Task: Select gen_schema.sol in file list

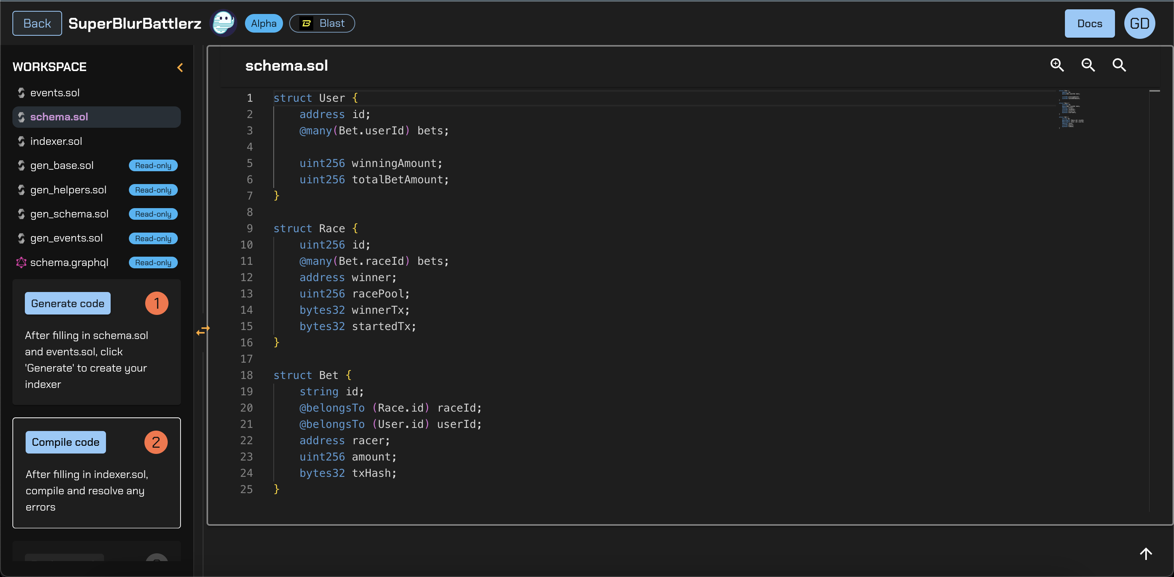Action: 69,214
